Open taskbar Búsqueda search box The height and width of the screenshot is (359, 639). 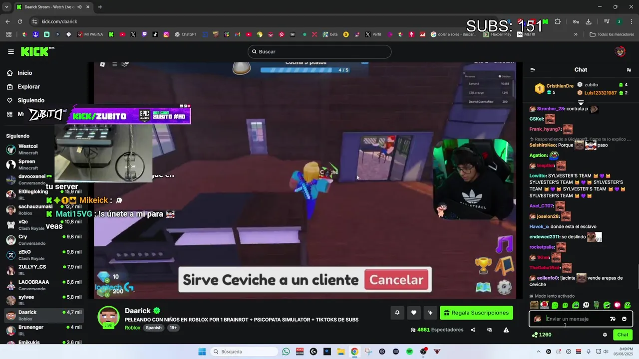pos(244,352)
